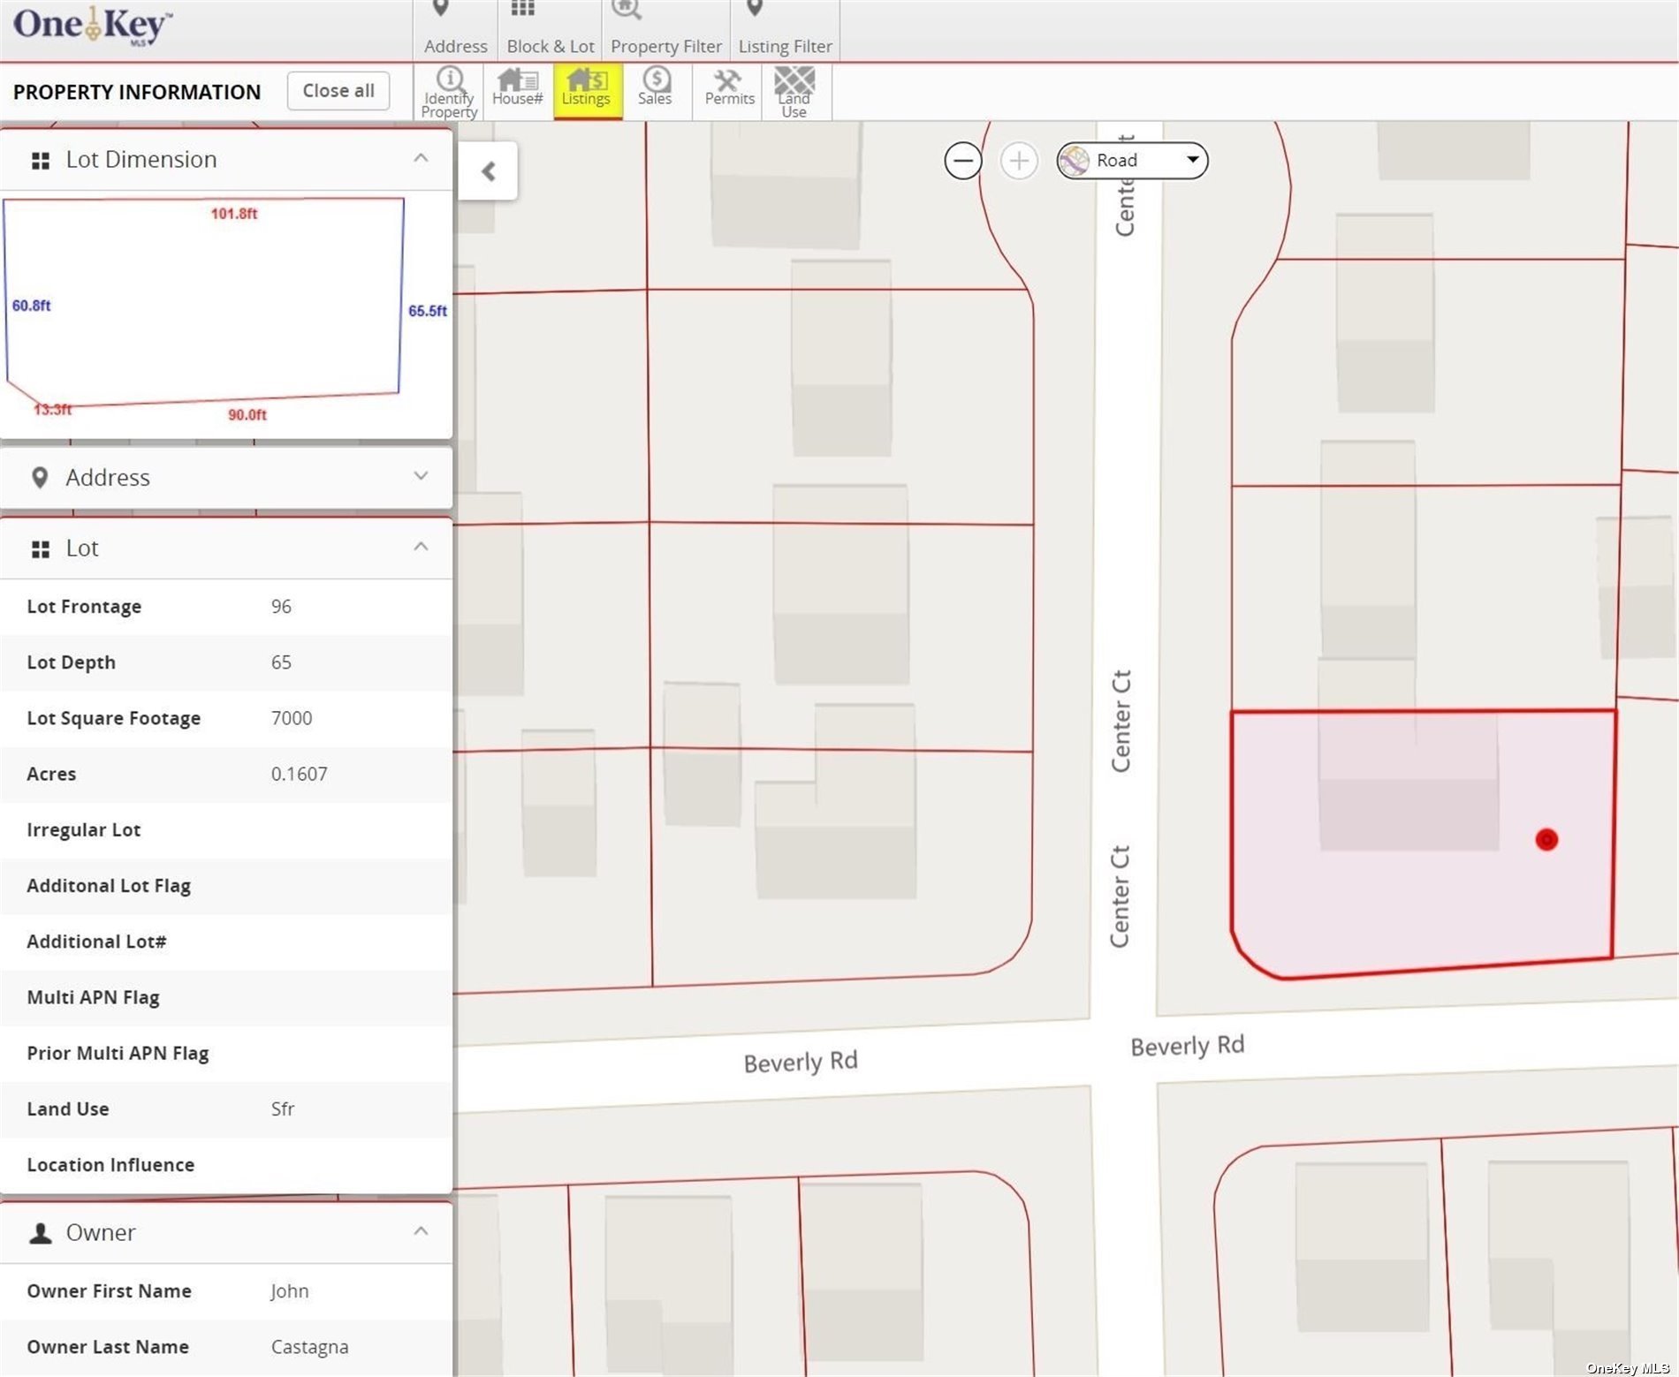Click the Lot Frontage value 96
The width and height of the screenshot is (1679, 1377).
tap(281, 607)
